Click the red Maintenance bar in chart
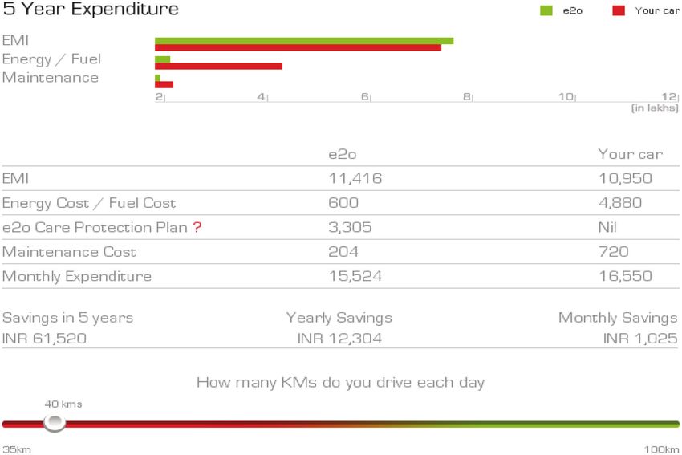Screen dimensions: 682x455 pyautogui.click(x=164, y=84)
